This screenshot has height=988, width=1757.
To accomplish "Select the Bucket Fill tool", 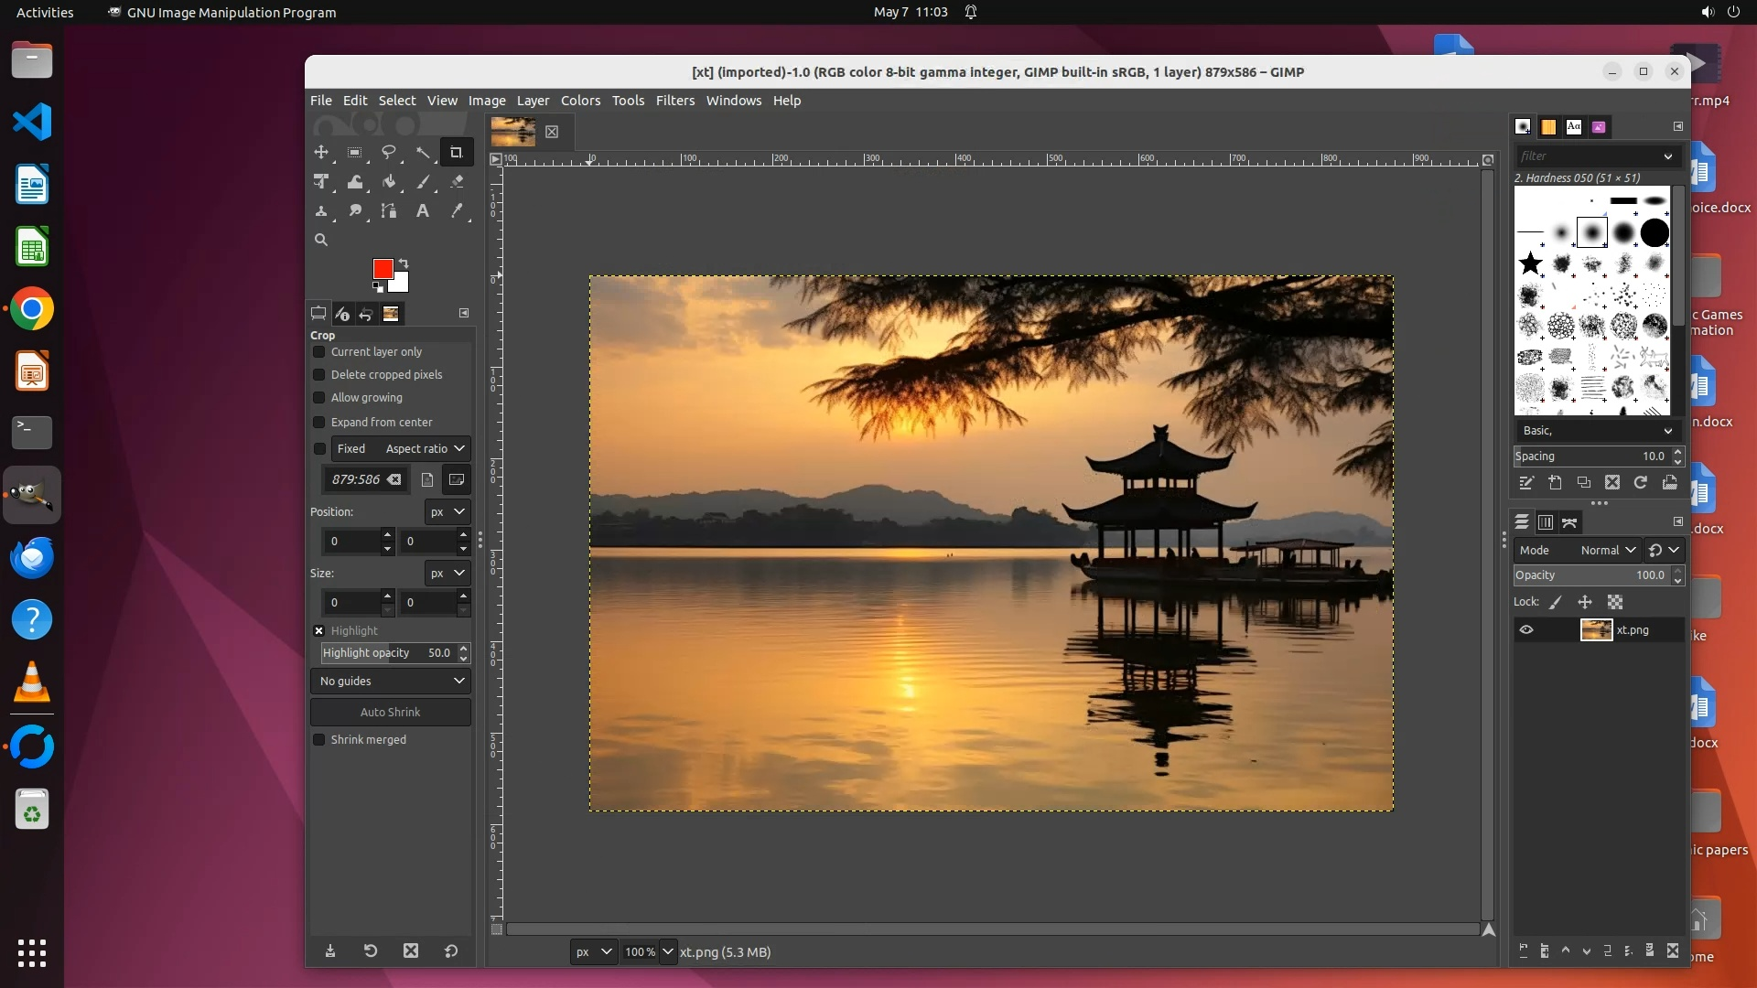I will [x=389, y=182].
